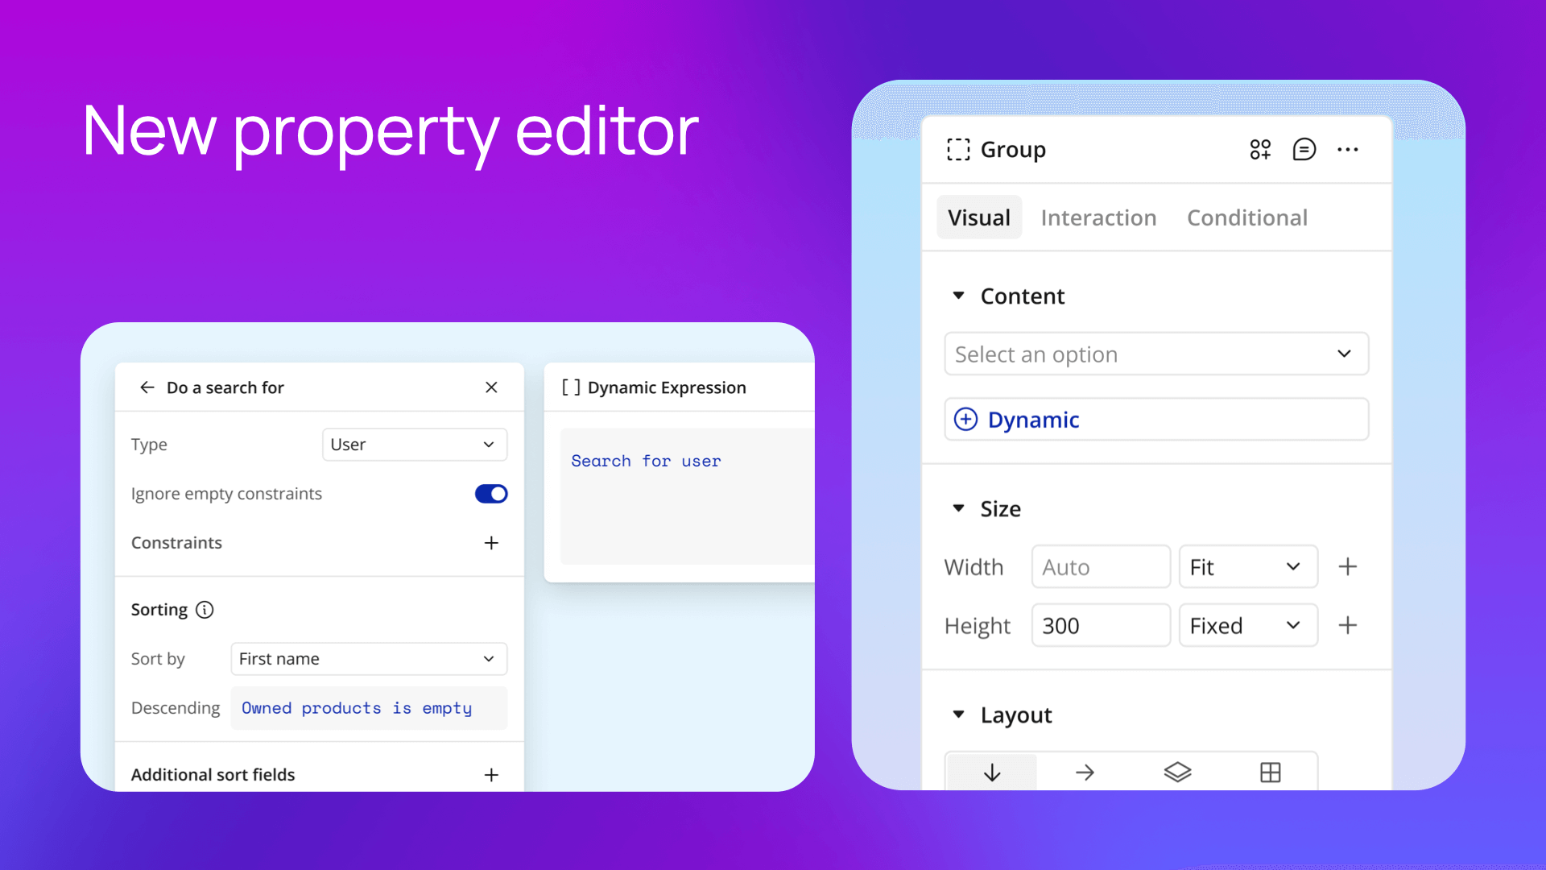Close the 'Do a search for' panel
Viewport: 1546px width, 870px height.
point(491,387)
